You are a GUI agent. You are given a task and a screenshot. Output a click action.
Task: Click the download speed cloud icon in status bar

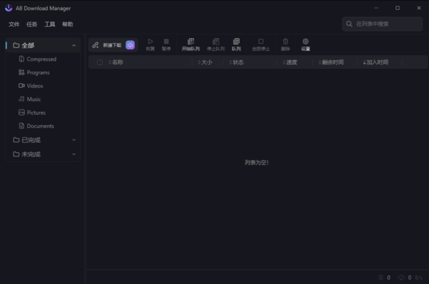[x=401, y=278]
